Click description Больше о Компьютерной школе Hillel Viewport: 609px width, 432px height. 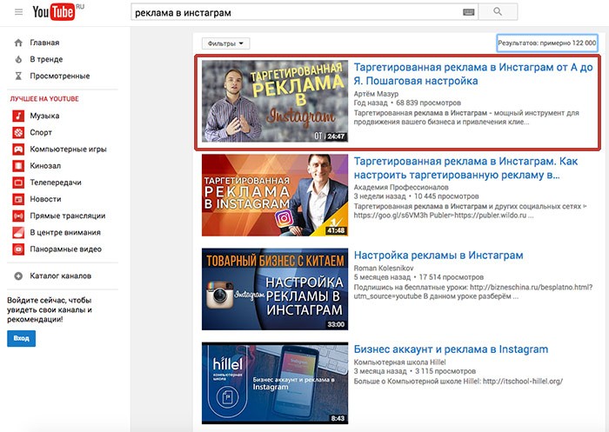(458, 382)
